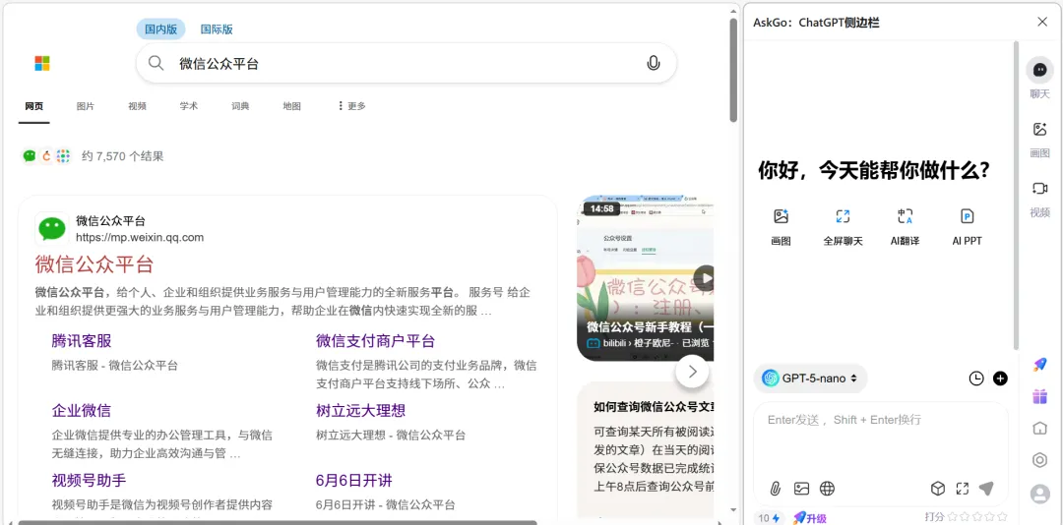Click the image upload icon in input box

(802, 489)
